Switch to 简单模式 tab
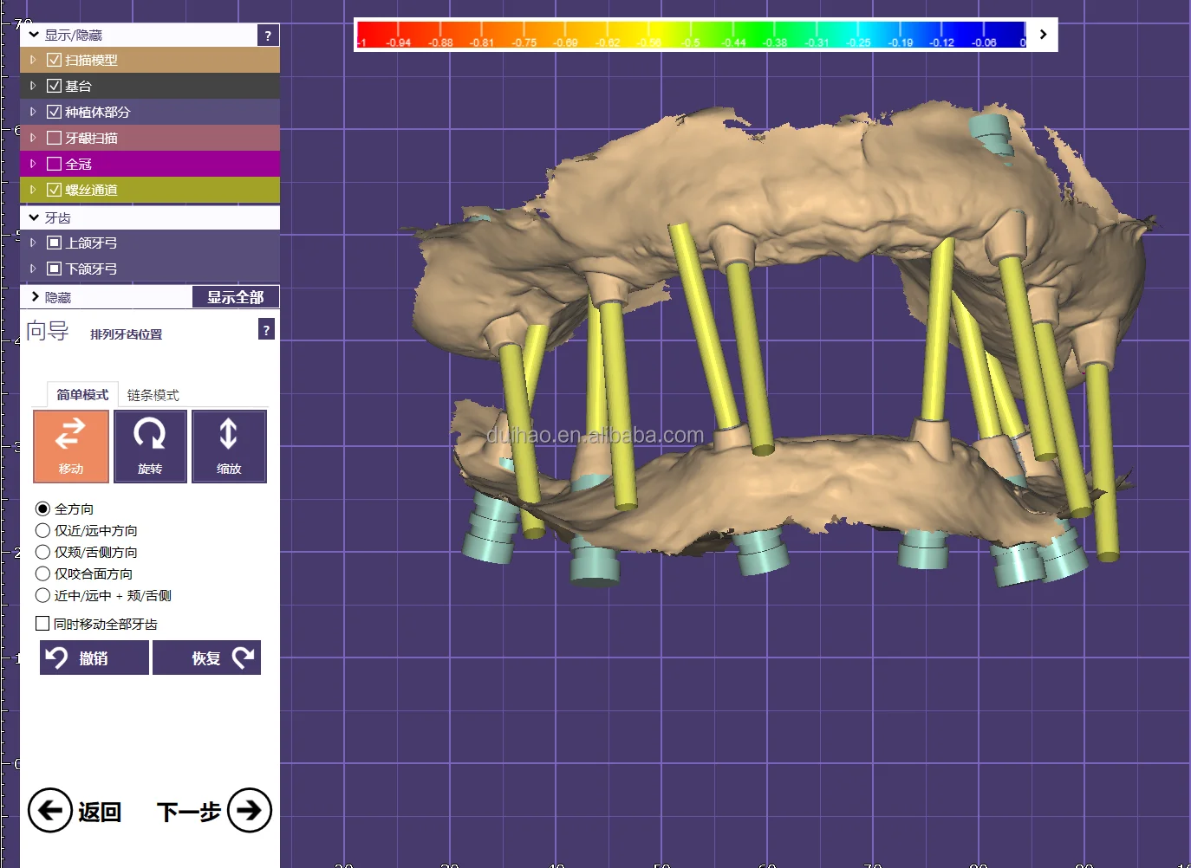 point(82,395)
